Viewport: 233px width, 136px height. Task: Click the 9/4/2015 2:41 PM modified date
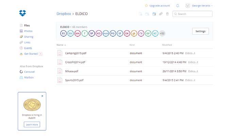coord(173,80)
